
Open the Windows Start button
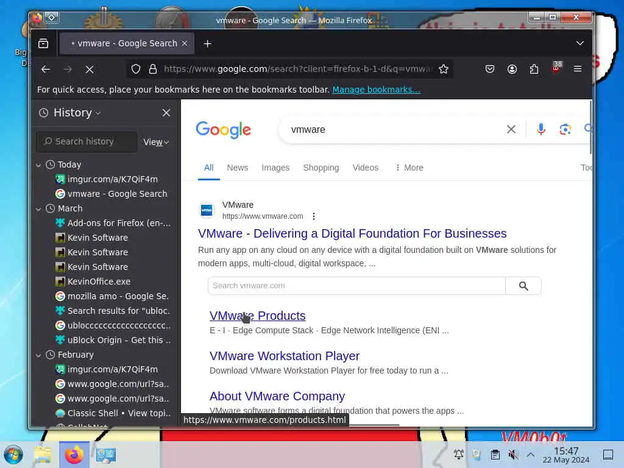13,455
